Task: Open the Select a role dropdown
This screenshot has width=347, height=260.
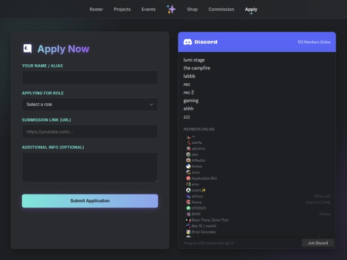Action: tap(90, 105)
